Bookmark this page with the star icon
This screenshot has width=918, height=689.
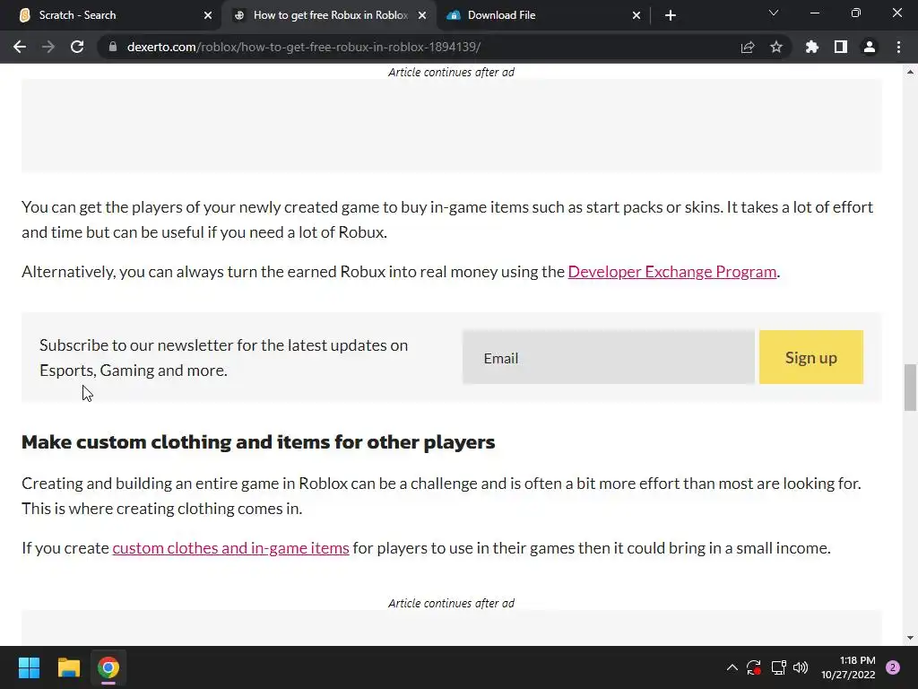[776, 47]
